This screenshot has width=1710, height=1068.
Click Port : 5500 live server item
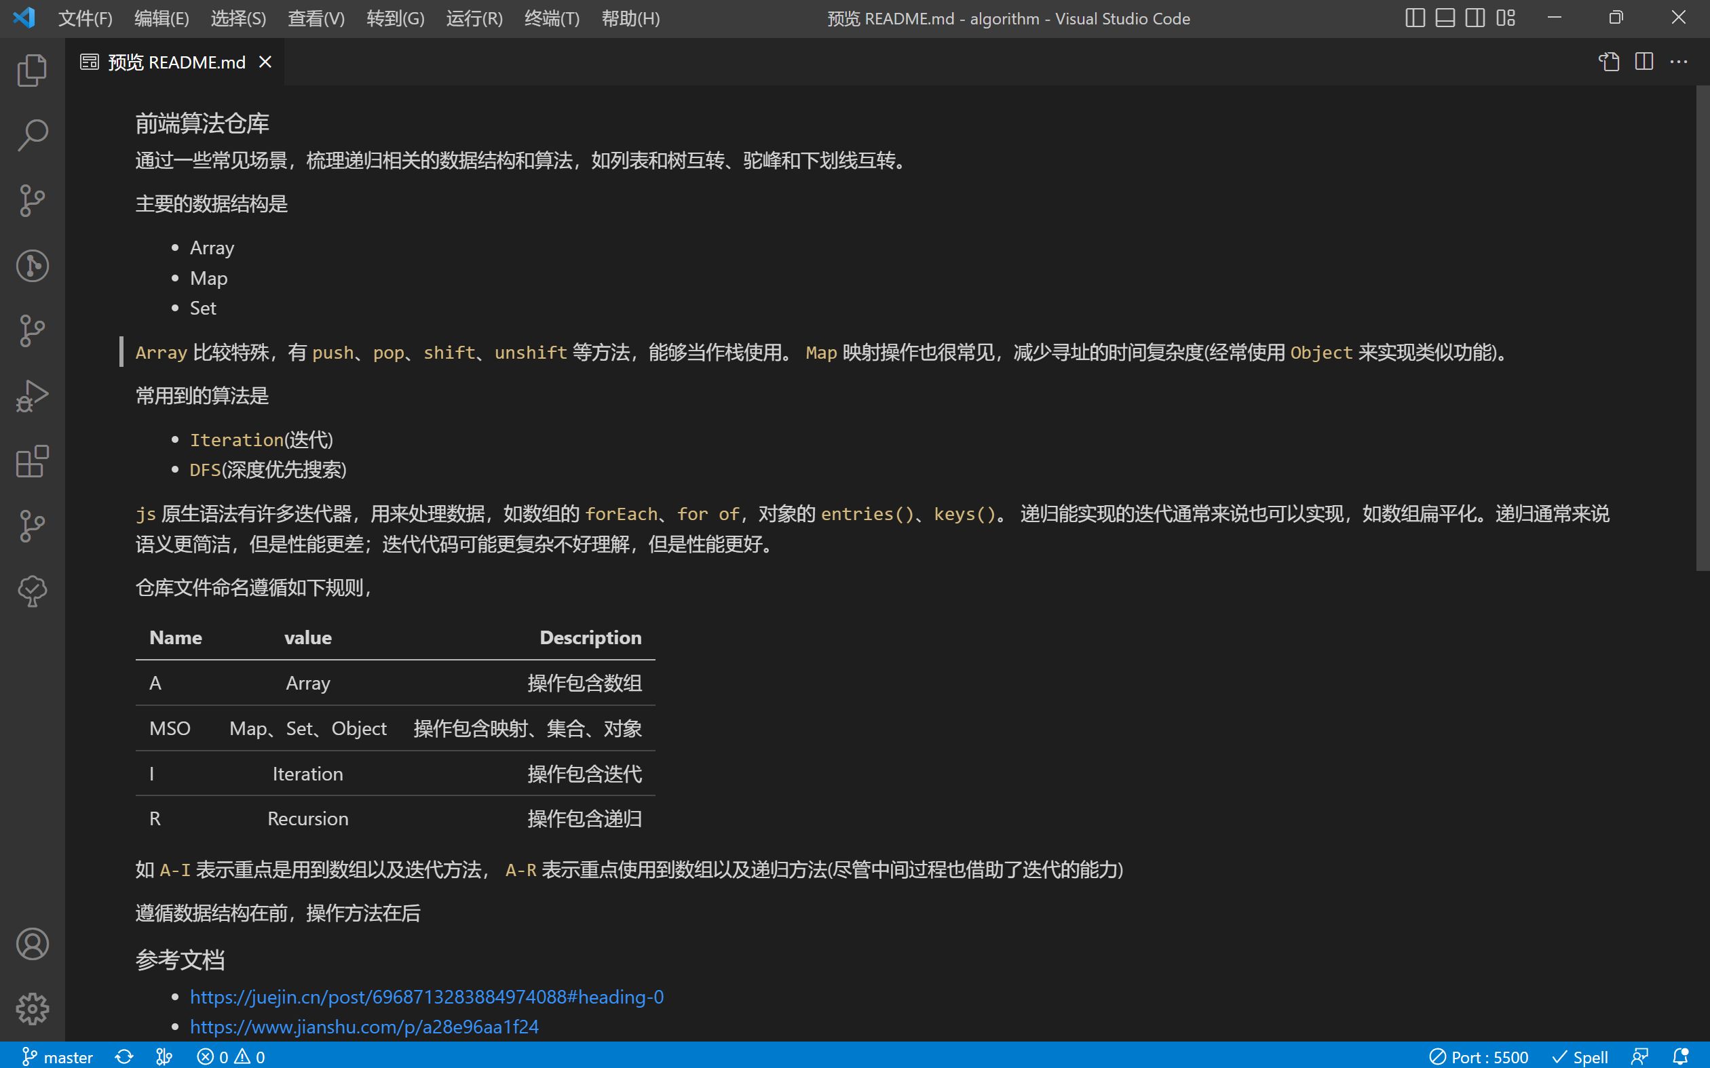tap(1479, 1056)
